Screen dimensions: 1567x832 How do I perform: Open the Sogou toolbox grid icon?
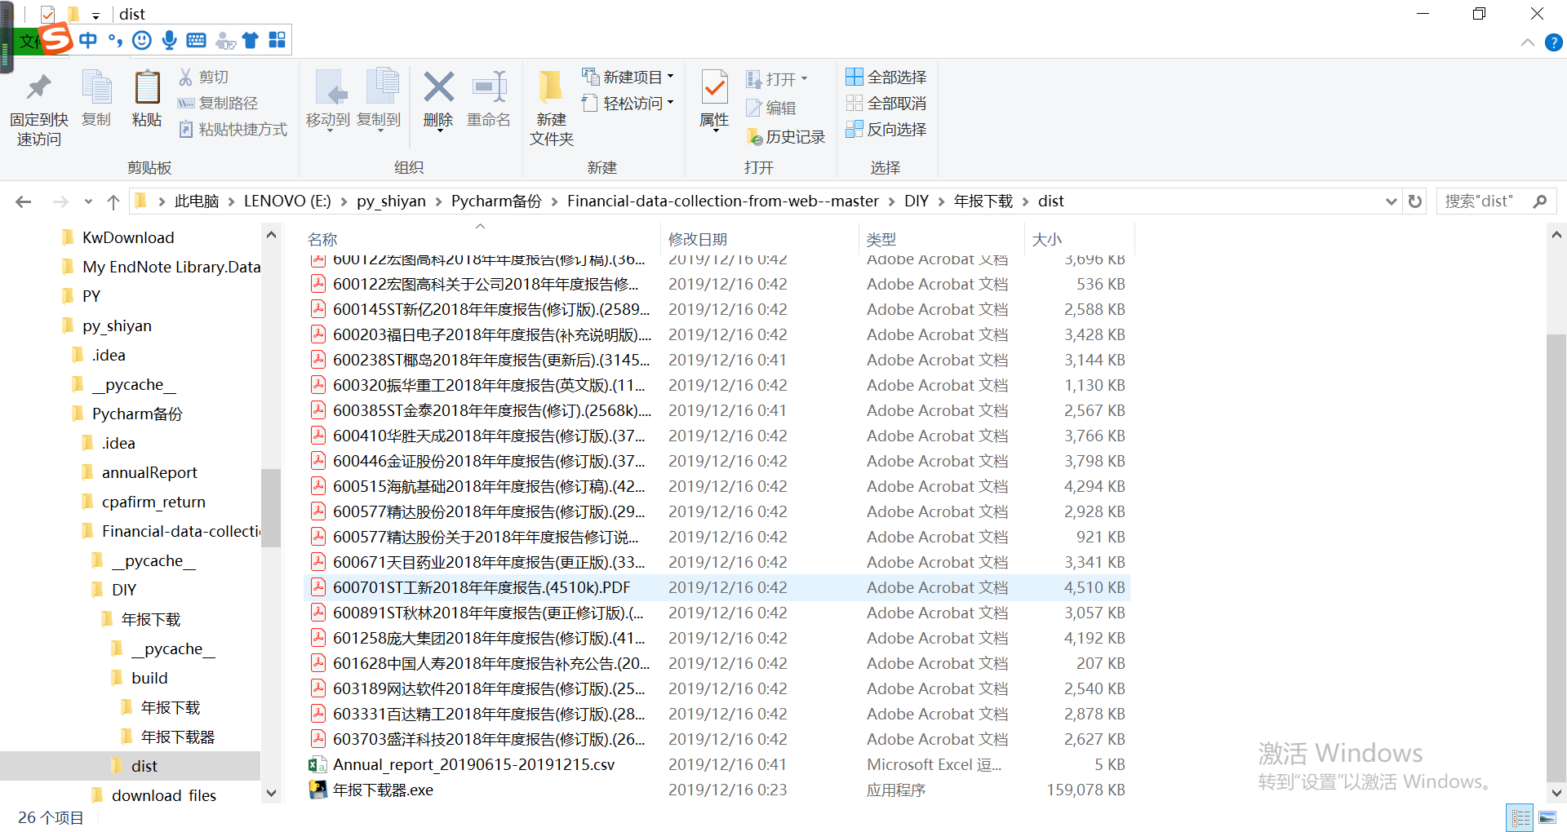point(277,40)
